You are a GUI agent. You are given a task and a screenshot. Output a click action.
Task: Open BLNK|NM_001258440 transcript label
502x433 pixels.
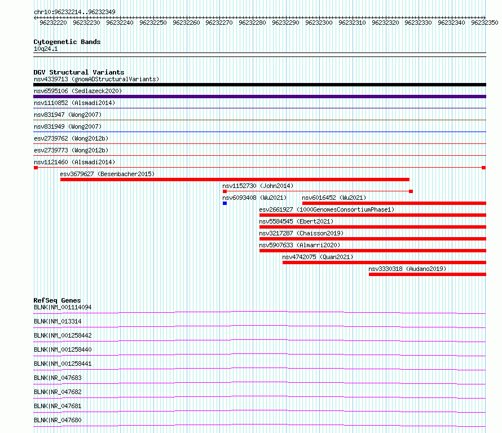(x=63, y=349)
